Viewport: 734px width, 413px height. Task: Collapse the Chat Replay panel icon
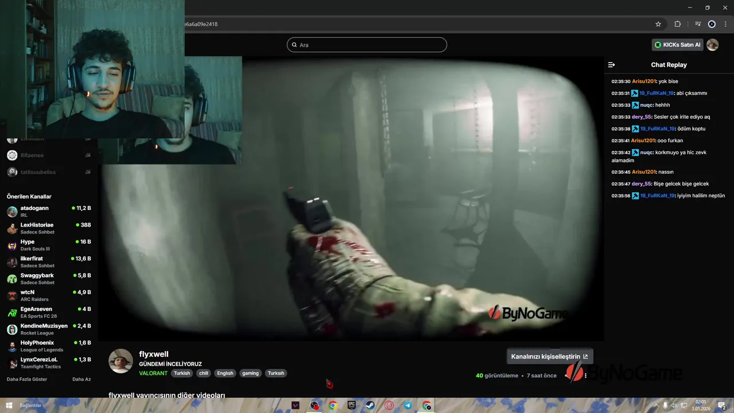coord(611,65)
